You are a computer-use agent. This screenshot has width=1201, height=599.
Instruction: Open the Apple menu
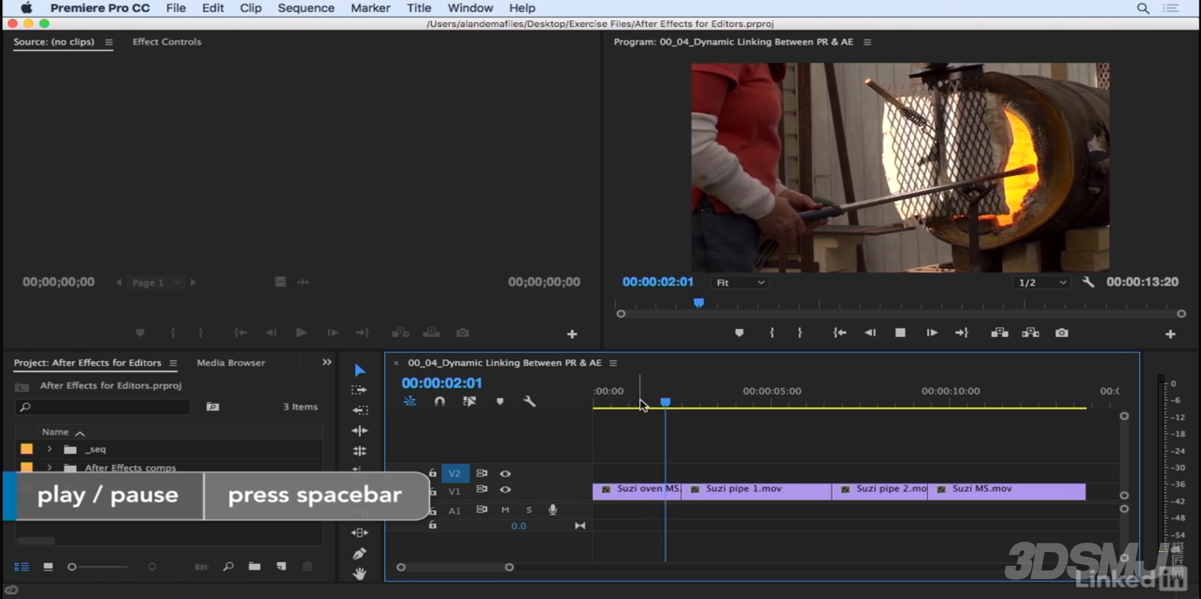[26, 8]
